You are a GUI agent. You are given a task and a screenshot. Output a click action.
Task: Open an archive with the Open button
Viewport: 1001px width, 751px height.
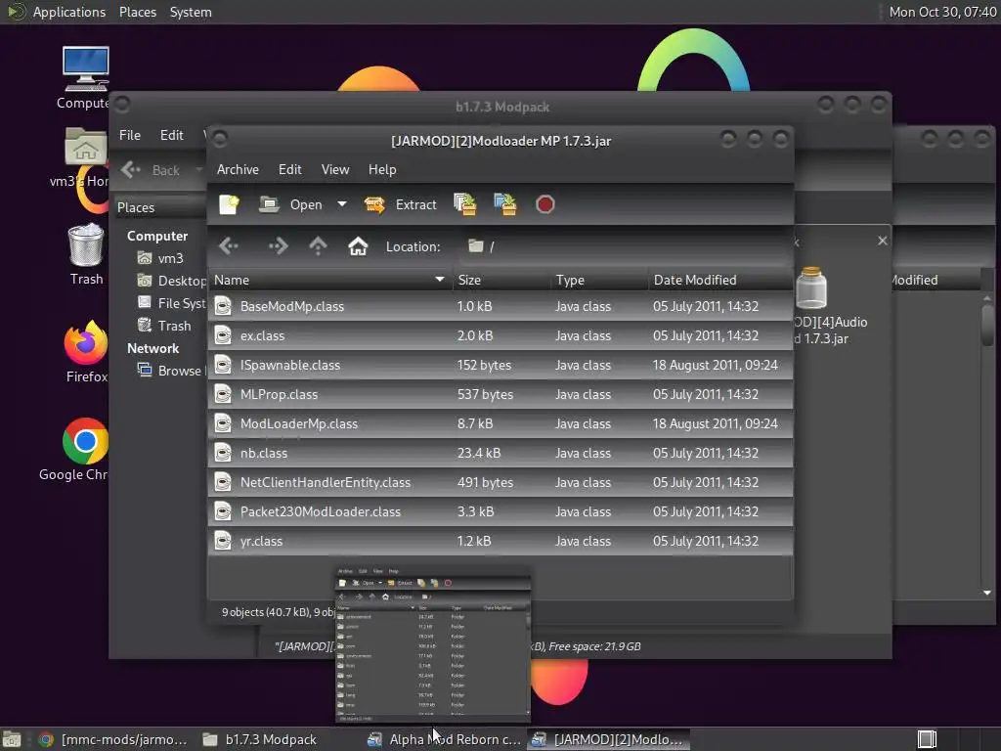tap(291, 204)
